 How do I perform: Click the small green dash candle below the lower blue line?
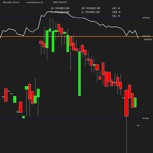click(x=138, y=125)
